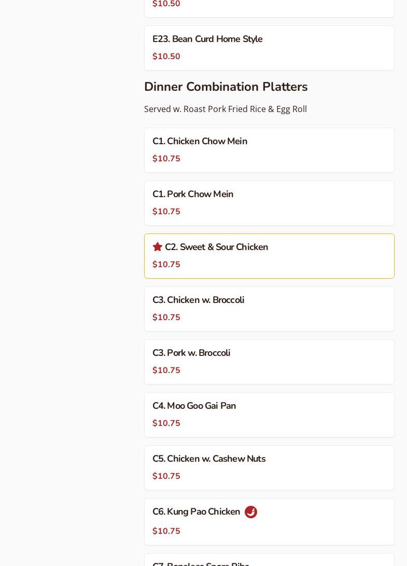Screen dimensions: 407x566
Task: Click the star icon beside Sweet & Sour Chicken
Action: 158,247
